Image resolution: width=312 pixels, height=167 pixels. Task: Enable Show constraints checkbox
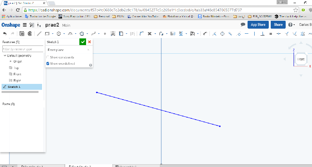48,57
